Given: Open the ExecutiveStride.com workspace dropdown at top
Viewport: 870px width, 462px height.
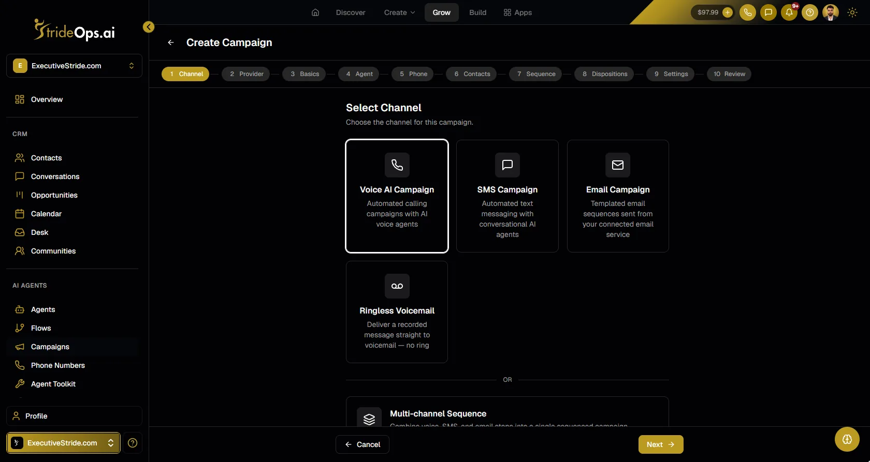Looking at the screenshot, I should [x=74, y=66].
